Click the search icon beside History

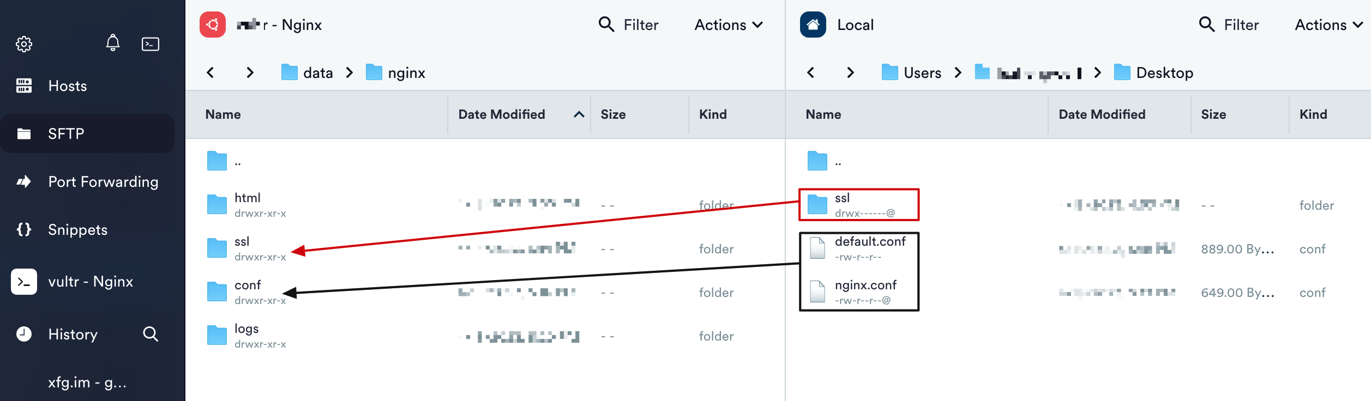click(x=151, y=334)
